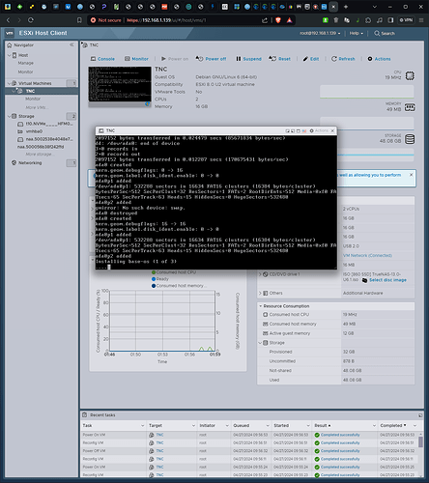Collapse the Navigator panel
This screenshot has width=429, height=483.
coord(71,44)
